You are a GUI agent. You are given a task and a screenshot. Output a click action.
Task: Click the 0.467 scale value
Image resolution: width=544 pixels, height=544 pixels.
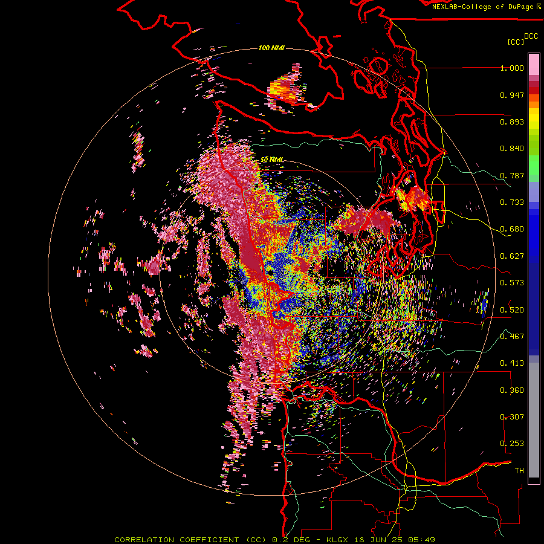pos(512,336)
